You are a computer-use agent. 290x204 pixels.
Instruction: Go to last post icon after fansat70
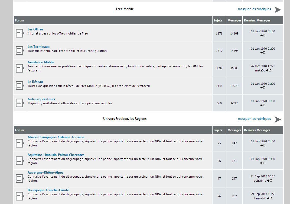(269, 198)
